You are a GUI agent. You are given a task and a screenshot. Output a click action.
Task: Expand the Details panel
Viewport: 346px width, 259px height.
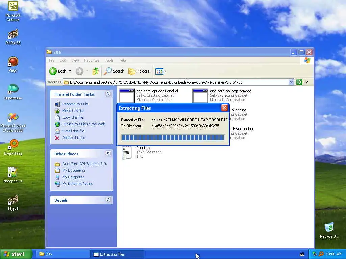pos(108,200)
